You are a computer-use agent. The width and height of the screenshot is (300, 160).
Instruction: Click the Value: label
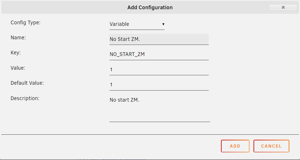18,68
